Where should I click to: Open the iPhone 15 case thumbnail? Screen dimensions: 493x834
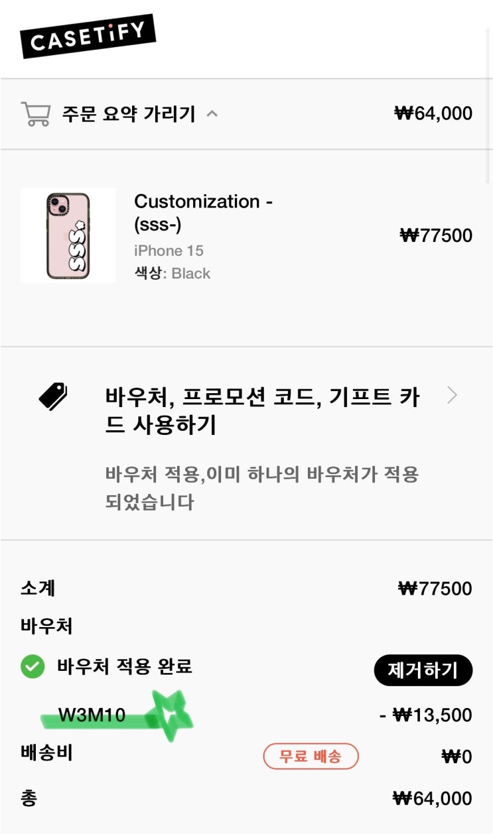(68, 235)
